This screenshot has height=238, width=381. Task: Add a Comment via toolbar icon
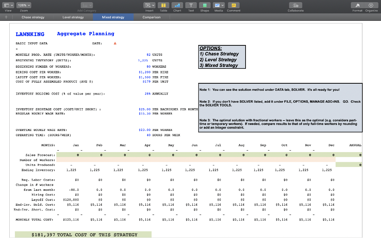pos(234,5)
